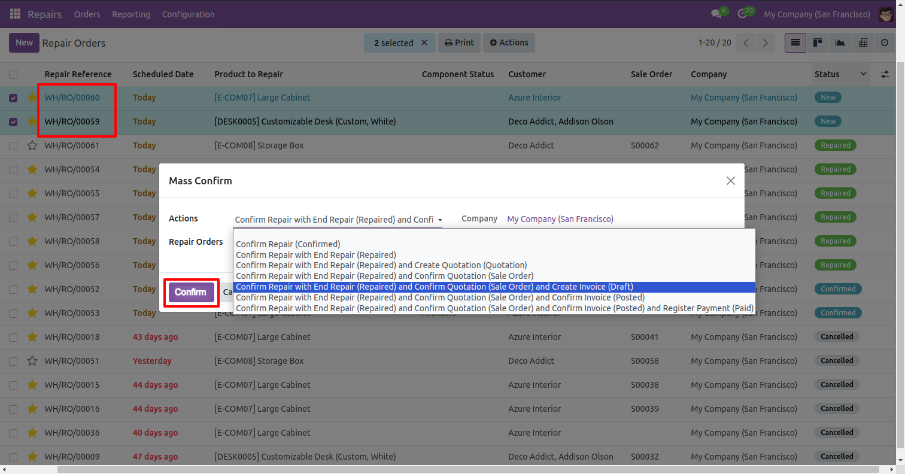Click the Confirm button in Mass Confirm
The image size is (905, 474).
(191, 292)
